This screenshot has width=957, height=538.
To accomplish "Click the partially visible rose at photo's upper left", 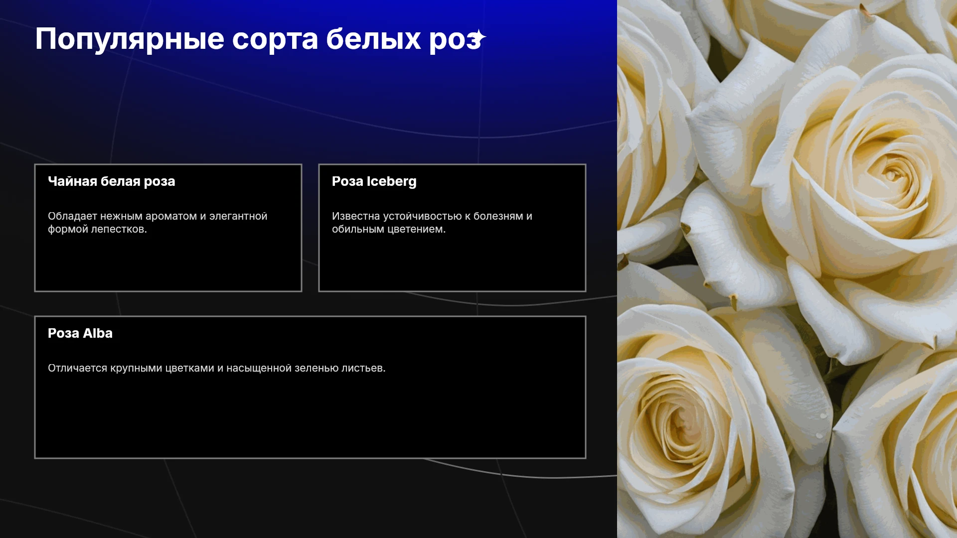I will pos(648,125).
